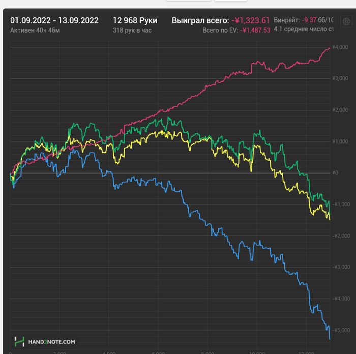Click the 12 968 Руки hands count
This screenshot has width=356, height=354.
(135, 20)
